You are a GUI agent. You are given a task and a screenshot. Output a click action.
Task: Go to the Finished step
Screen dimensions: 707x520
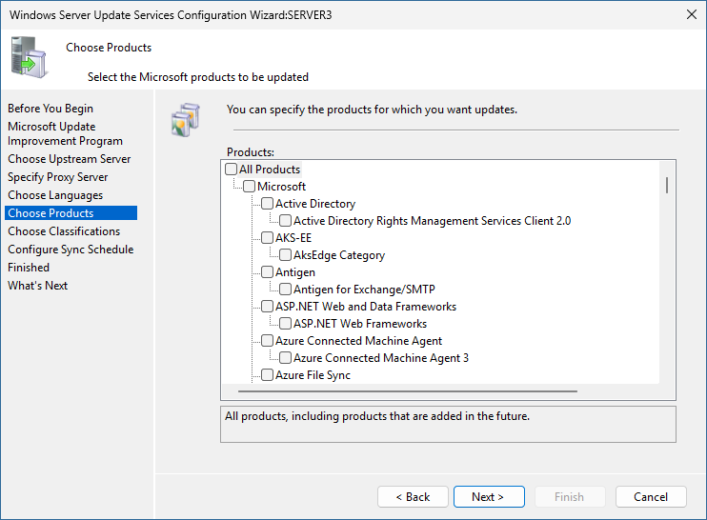point(29,268)
